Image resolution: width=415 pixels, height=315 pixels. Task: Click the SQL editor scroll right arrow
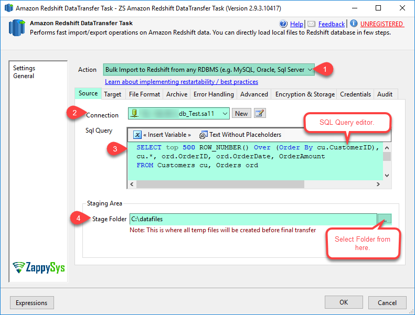coord(378,184)
